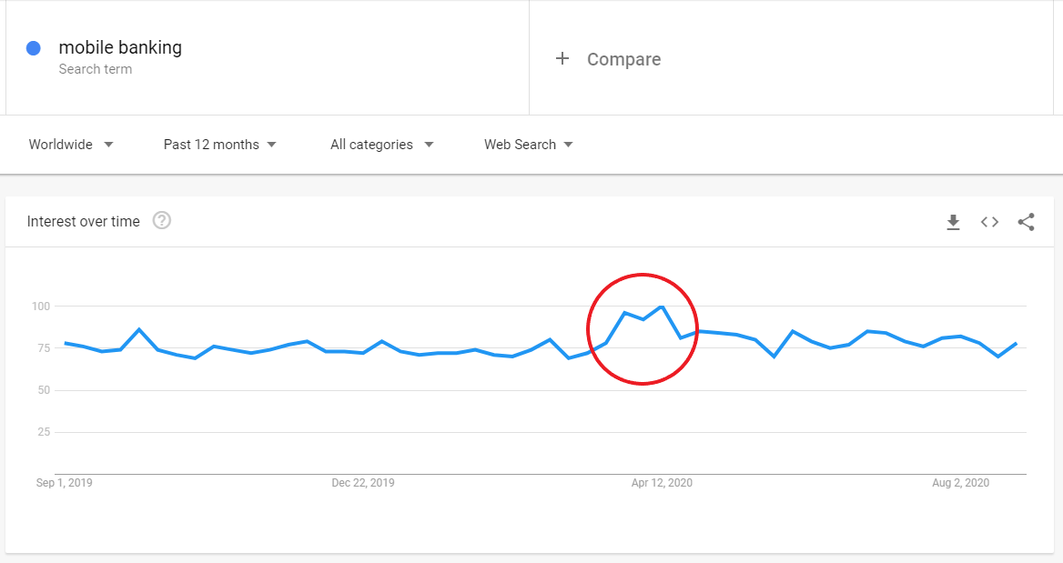Image resolution: width=1063 pixels, height=563 pixels.
Task: Click the Aug 2, 2020 axis label
Action: 960,483
